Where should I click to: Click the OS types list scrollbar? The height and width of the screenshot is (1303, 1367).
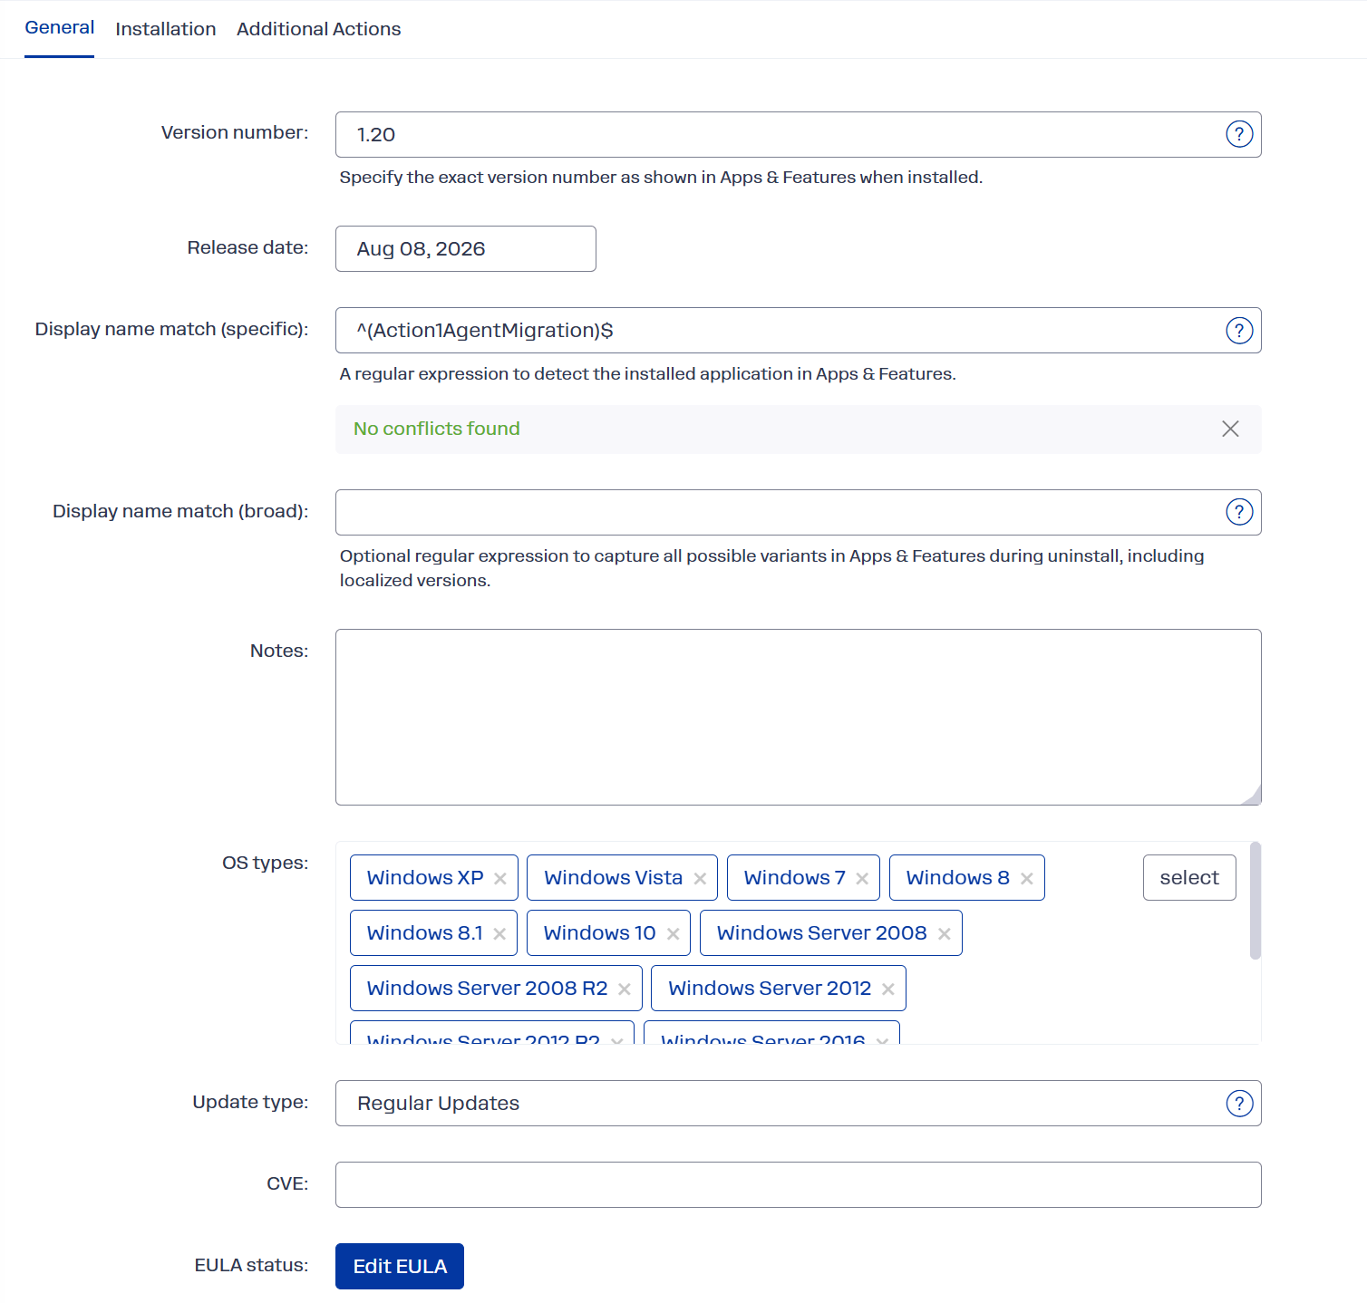click(1256, 900)
